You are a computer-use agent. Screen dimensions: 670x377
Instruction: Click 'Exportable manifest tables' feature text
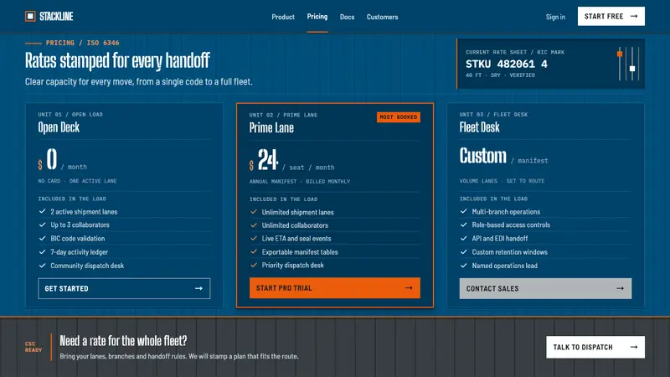[300, 252]
